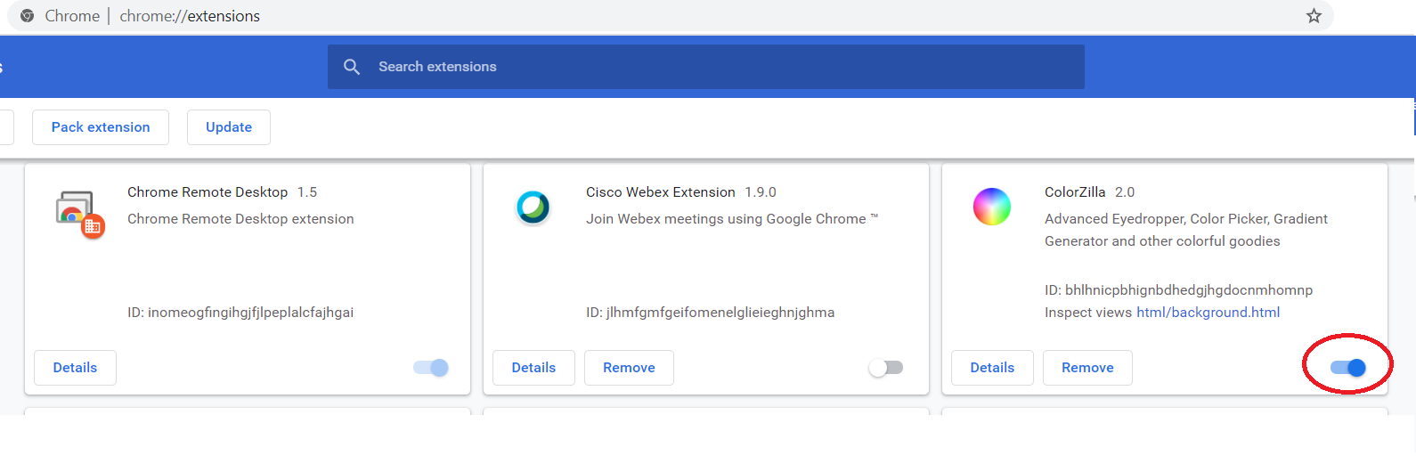
Task: Click the ColorZilla rainbow icon
Action: tap(992, 207)
